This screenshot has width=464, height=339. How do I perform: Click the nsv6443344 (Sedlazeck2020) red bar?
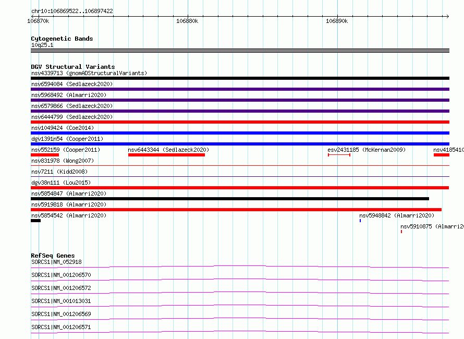(x=166, y=155)
